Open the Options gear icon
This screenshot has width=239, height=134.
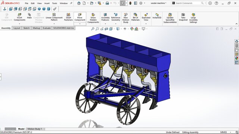[x=141, y=3]
